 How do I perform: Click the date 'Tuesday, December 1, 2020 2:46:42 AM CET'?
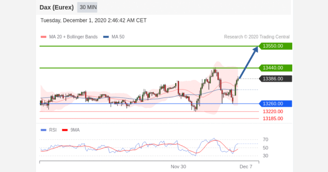point(94,20)
